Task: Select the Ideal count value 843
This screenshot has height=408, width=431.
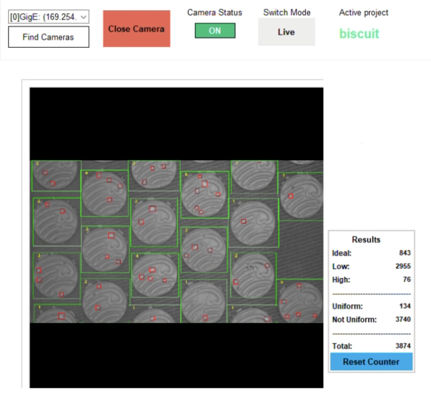Action: pos(405,253)
